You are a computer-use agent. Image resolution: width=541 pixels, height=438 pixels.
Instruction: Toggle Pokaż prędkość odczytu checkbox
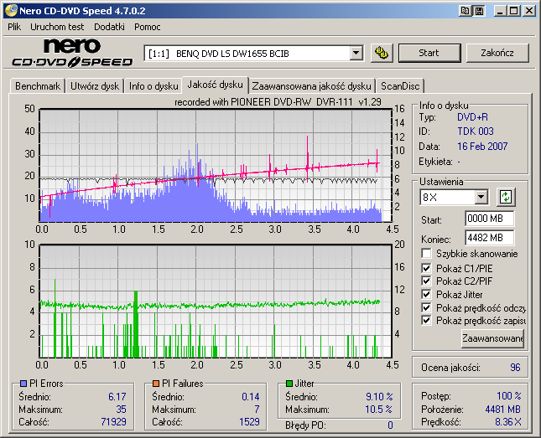426,307
